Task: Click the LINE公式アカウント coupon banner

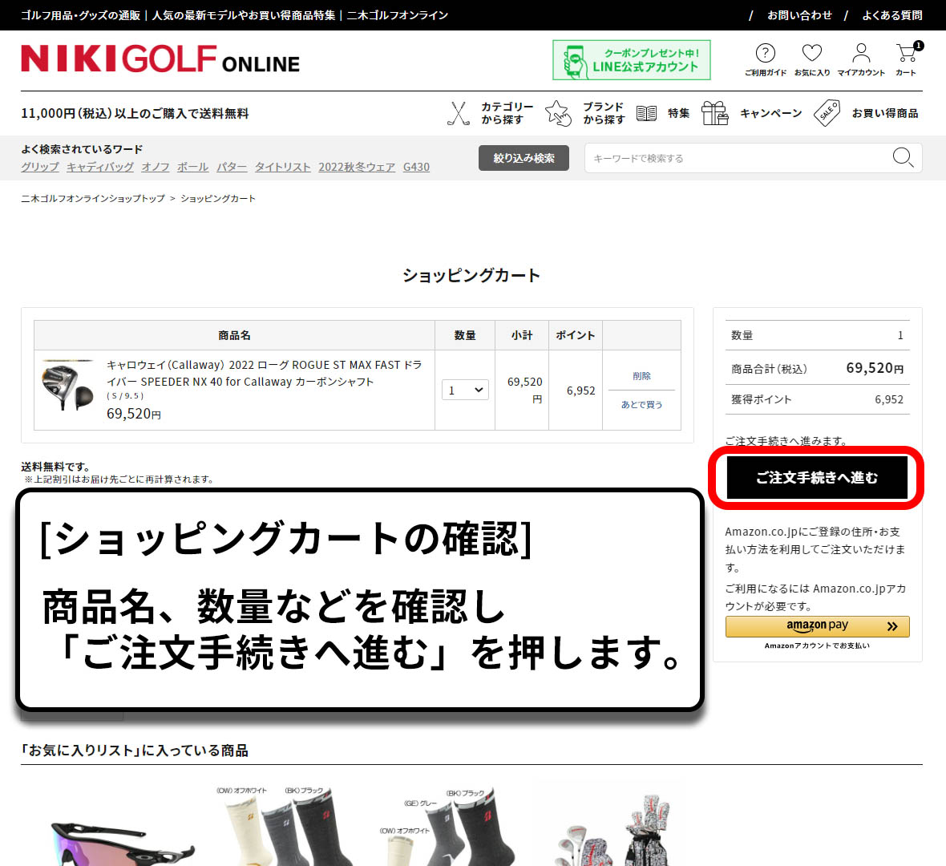Action: 631,59
